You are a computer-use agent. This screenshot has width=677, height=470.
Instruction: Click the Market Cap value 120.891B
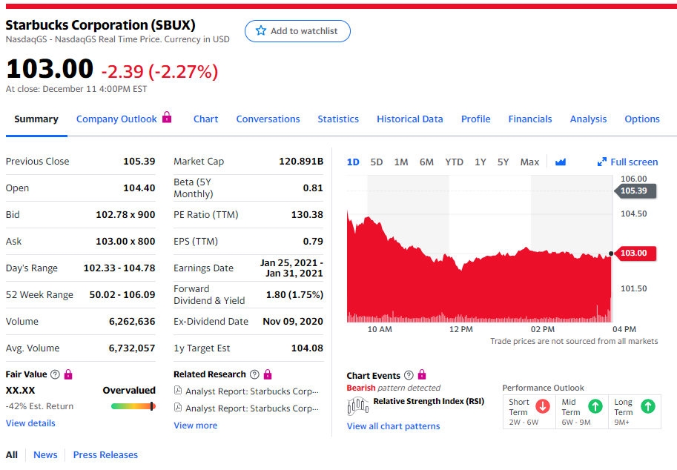pyautogui.click(x=301, y=161)
